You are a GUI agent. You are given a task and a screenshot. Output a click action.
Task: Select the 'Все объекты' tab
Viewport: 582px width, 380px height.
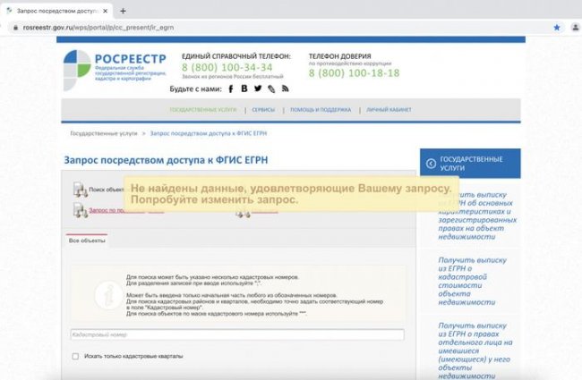pos(87,241)
